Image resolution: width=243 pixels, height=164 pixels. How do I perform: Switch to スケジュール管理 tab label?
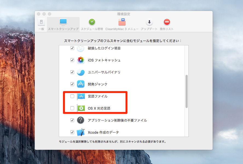[x=92, y=29]
